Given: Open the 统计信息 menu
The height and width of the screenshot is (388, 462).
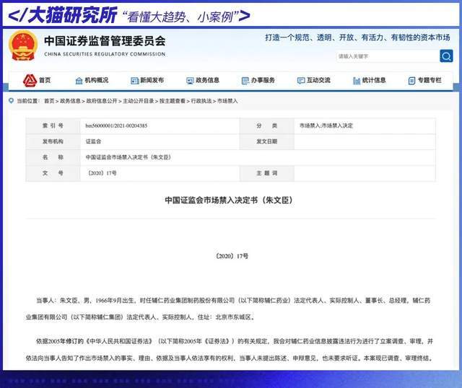Looking at the screenshot, I should click(374, 80).
